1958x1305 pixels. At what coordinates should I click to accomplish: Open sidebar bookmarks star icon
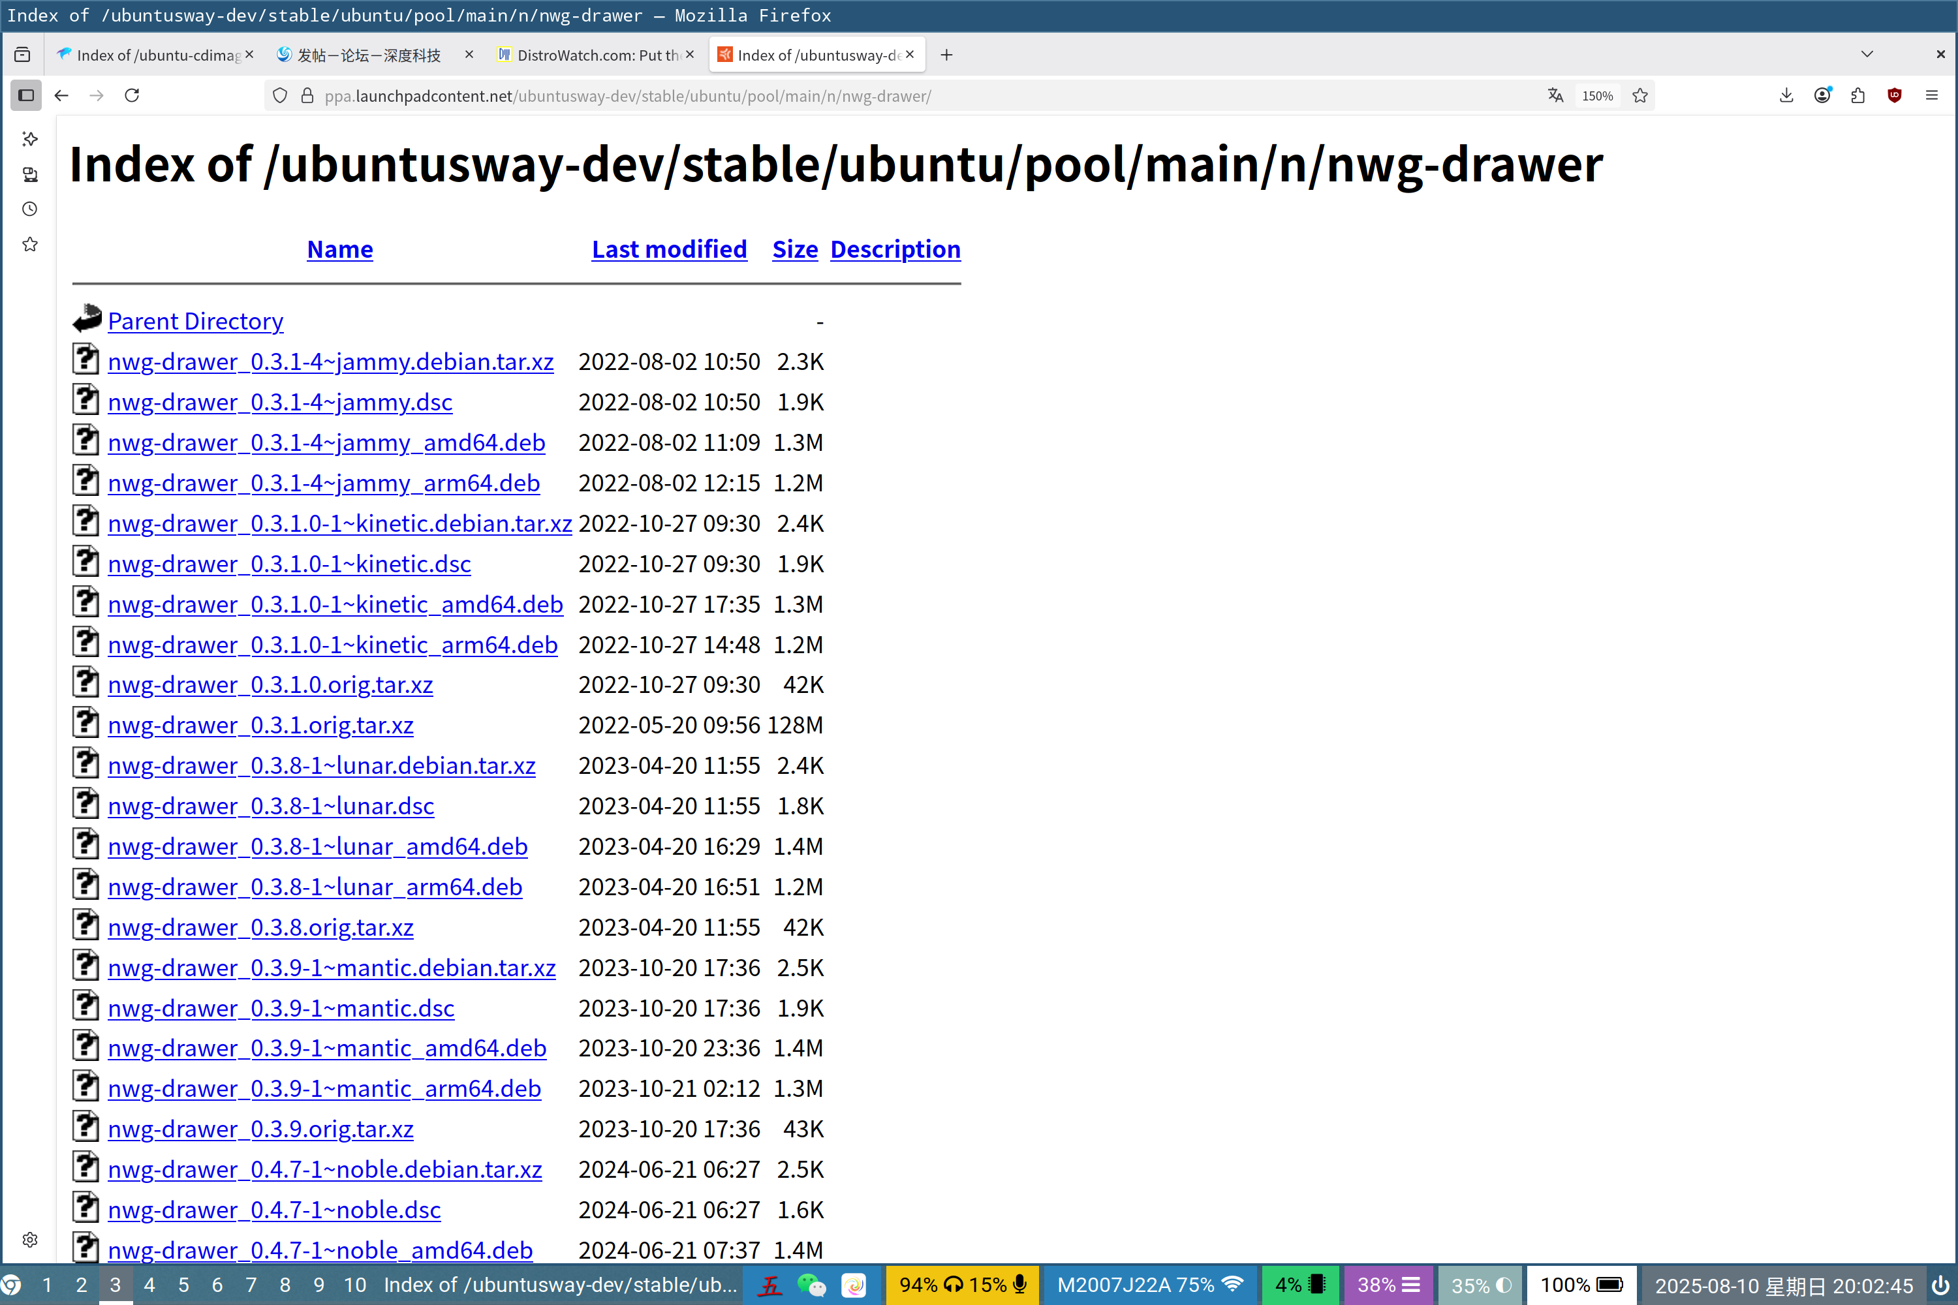point(30,244)
